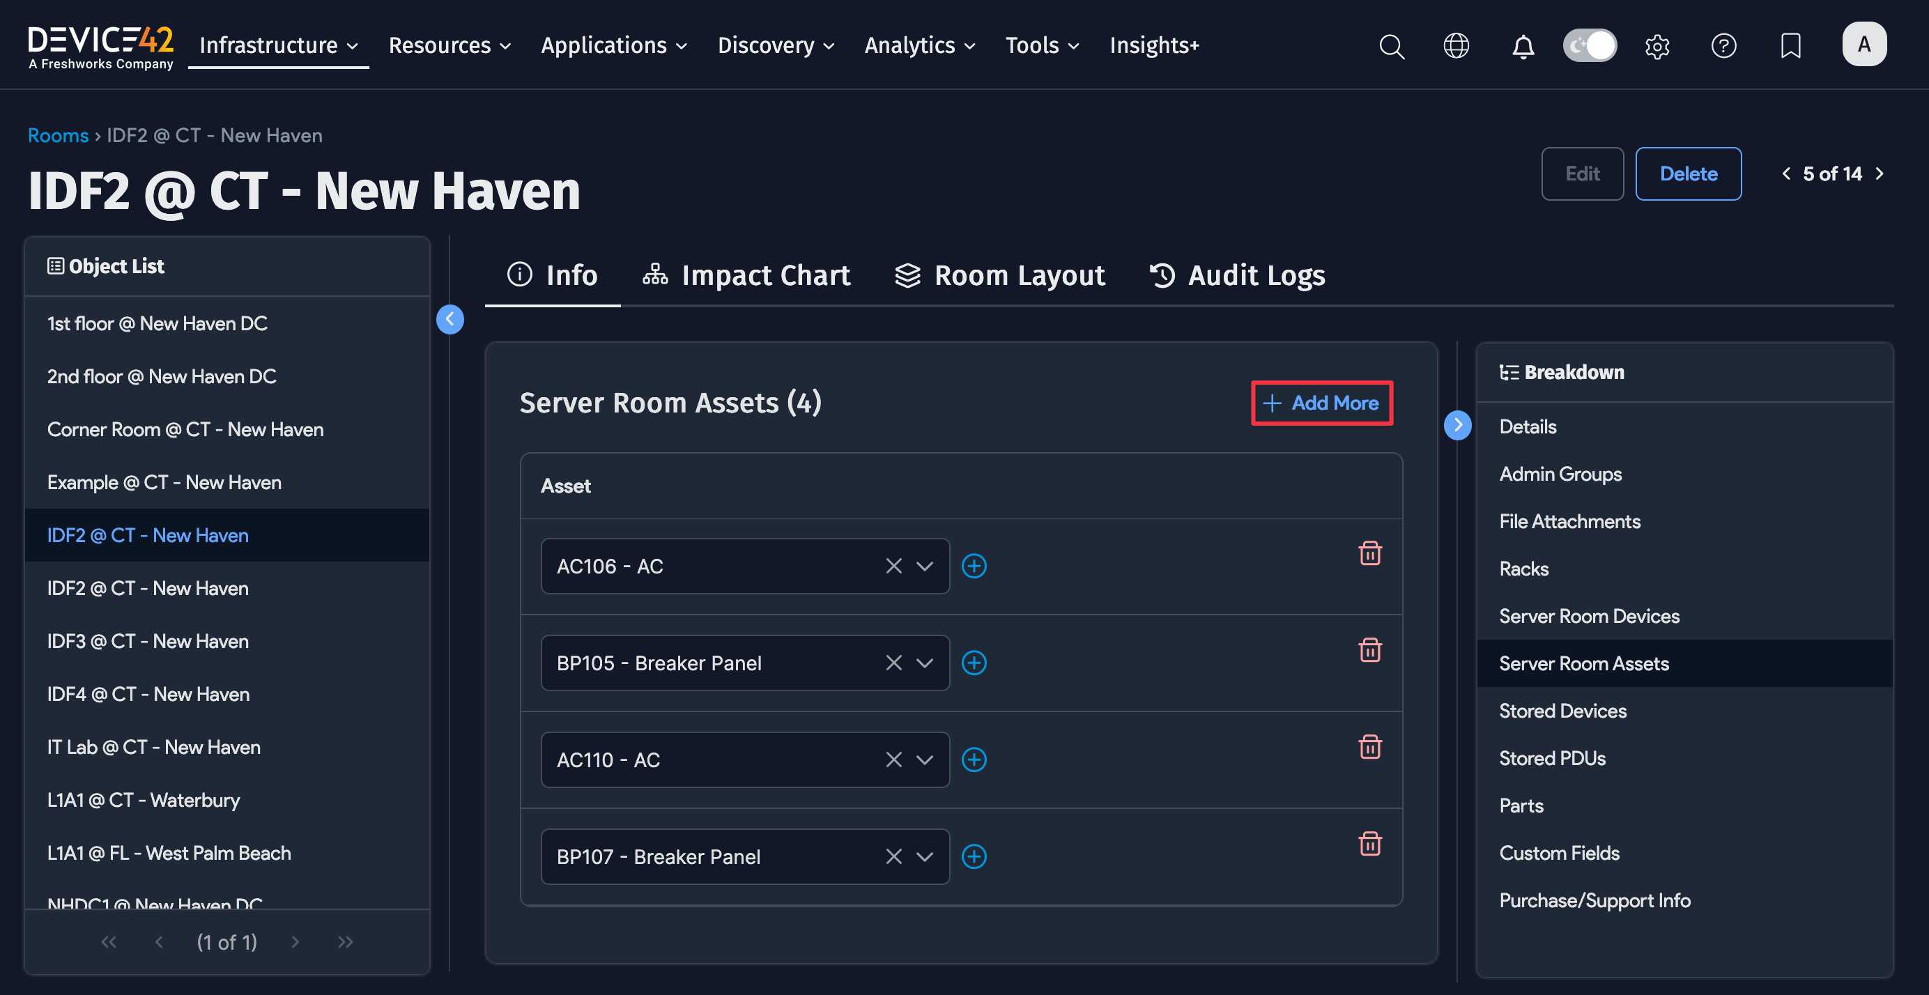Click plus icon next to BP105 Breaker Panel
Viewport: 1929px width, 995px height.
pos(974,663)
